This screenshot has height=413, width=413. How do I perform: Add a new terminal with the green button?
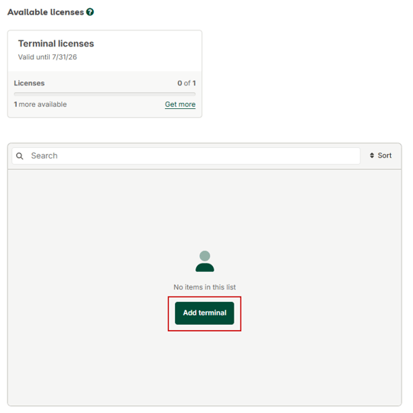click(x=205, y=313)
